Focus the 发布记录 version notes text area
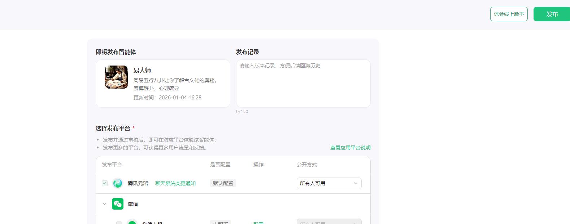 tap(303, 84)
